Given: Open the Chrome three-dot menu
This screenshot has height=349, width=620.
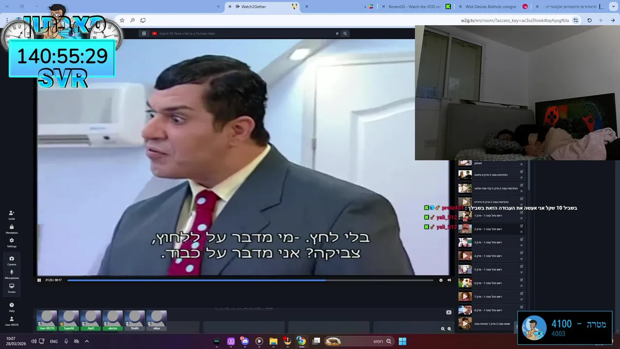Looking at the screenshot, I should (x=7, y=20).
